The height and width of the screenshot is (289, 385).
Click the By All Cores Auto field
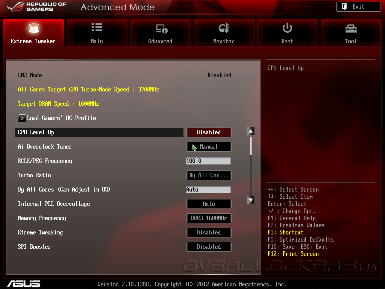point(208,190)
